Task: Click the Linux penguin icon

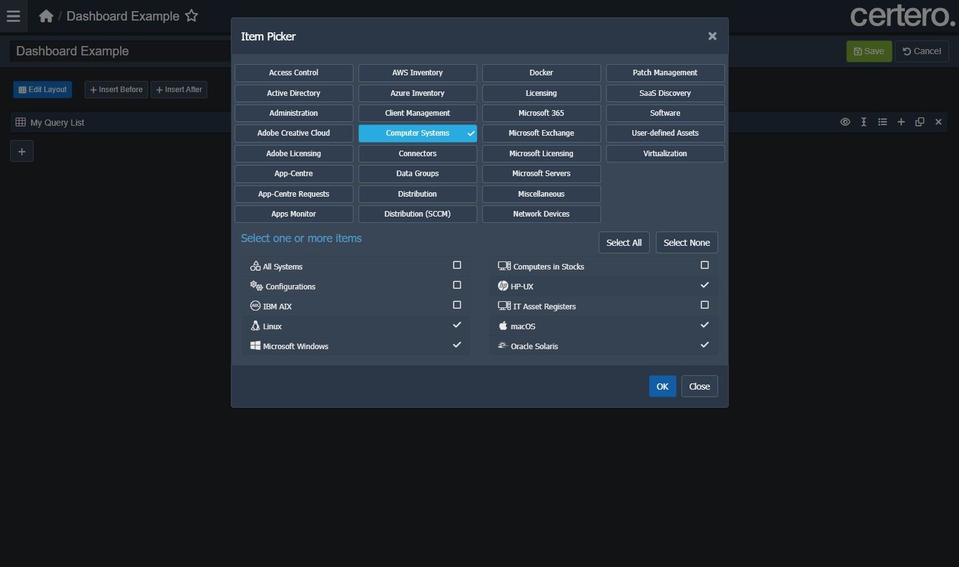Action: pyautogui.click(x=255, y=326)
